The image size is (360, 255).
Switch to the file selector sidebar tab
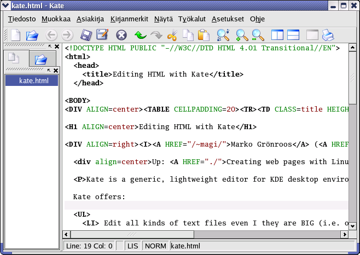click(x=41, y=59)
